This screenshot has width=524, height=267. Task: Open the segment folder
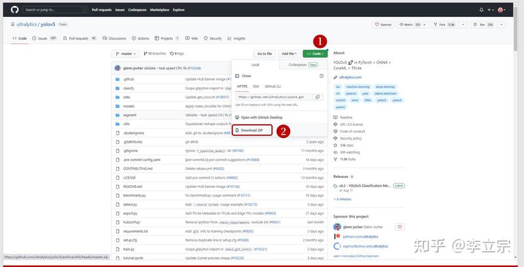coord(130,115)
